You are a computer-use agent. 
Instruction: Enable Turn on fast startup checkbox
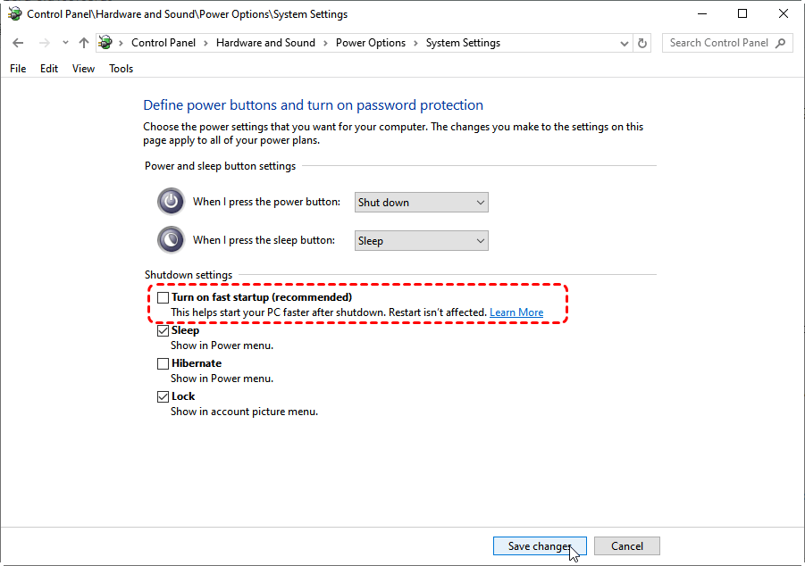163,297
